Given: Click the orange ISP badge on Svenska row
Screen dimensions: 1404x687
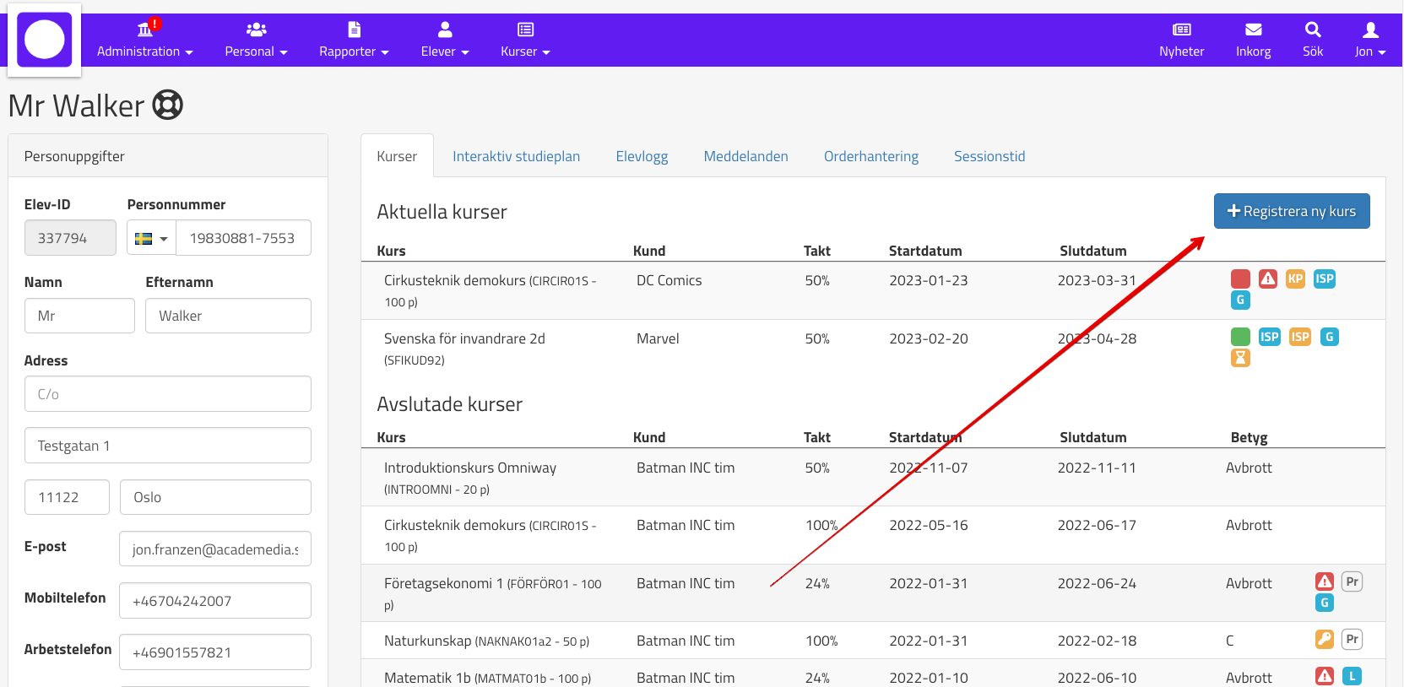Looking at the screenshot, I should point(1300,337).
